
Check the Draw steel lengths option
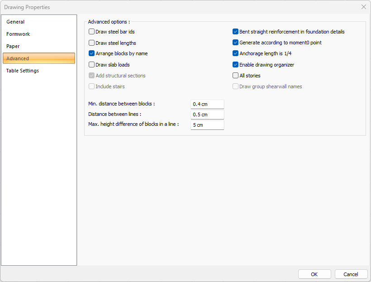(92, 43)
